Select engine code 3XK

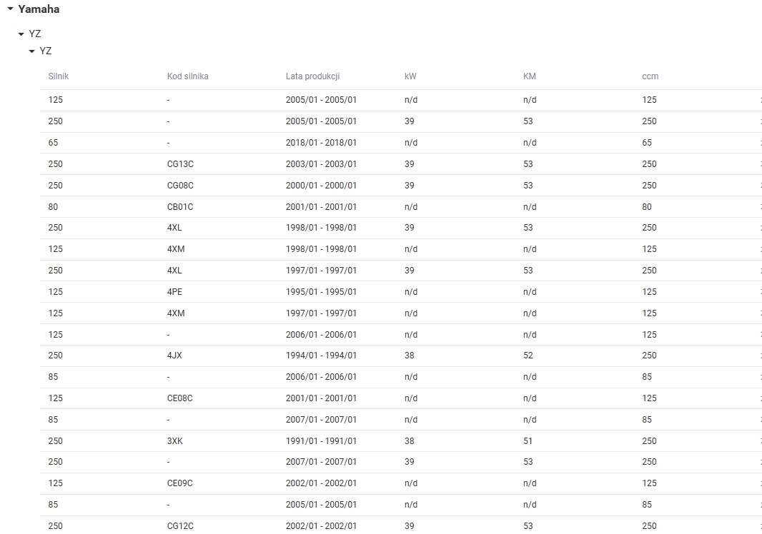click(x=175, y=440)
